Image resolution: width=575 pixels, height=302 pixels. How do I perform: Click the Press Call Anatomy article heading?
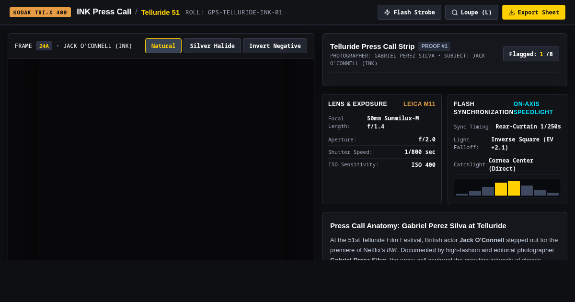(418, 225)
